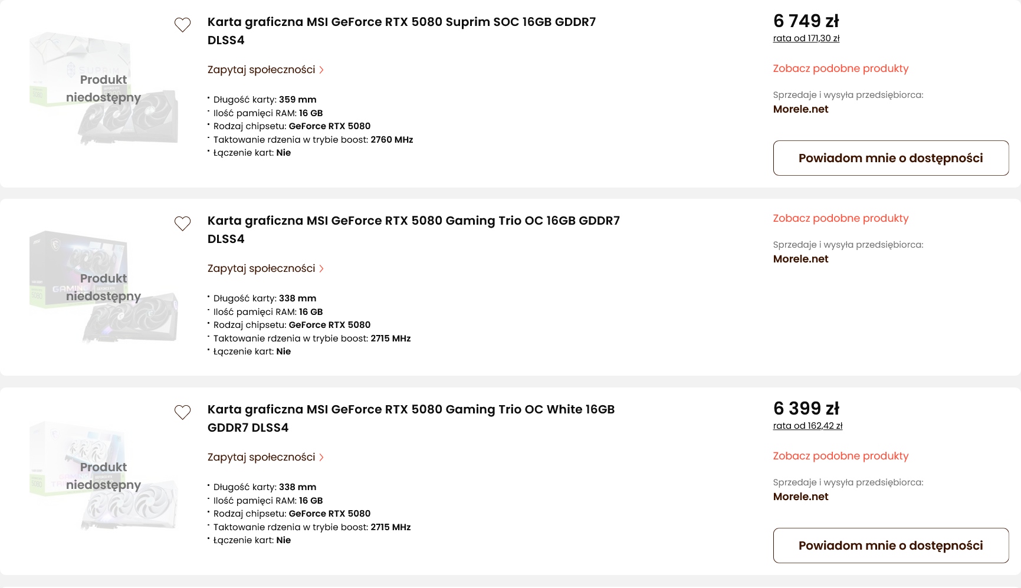
Task: View installment details rata od 162,42 zł
Action: point(807,426)
